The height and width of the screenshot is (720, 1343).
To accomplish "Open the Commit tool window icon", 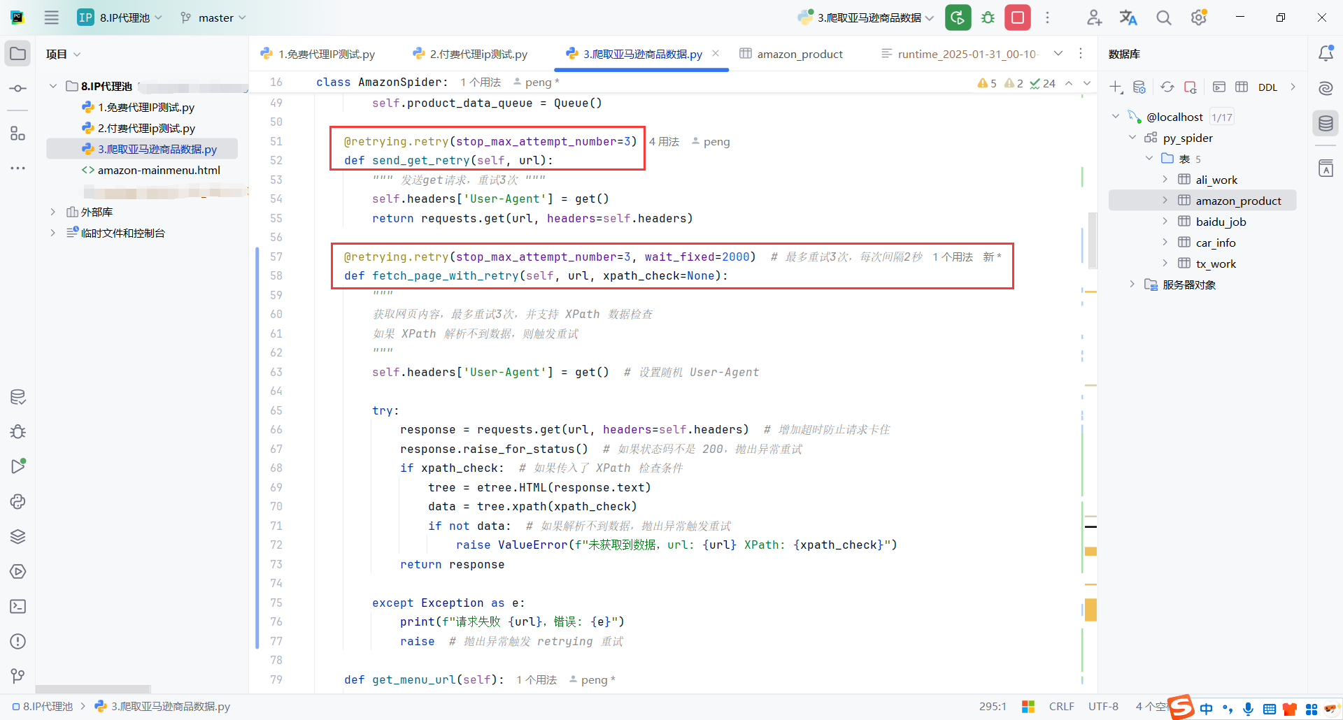I will 17,89.
